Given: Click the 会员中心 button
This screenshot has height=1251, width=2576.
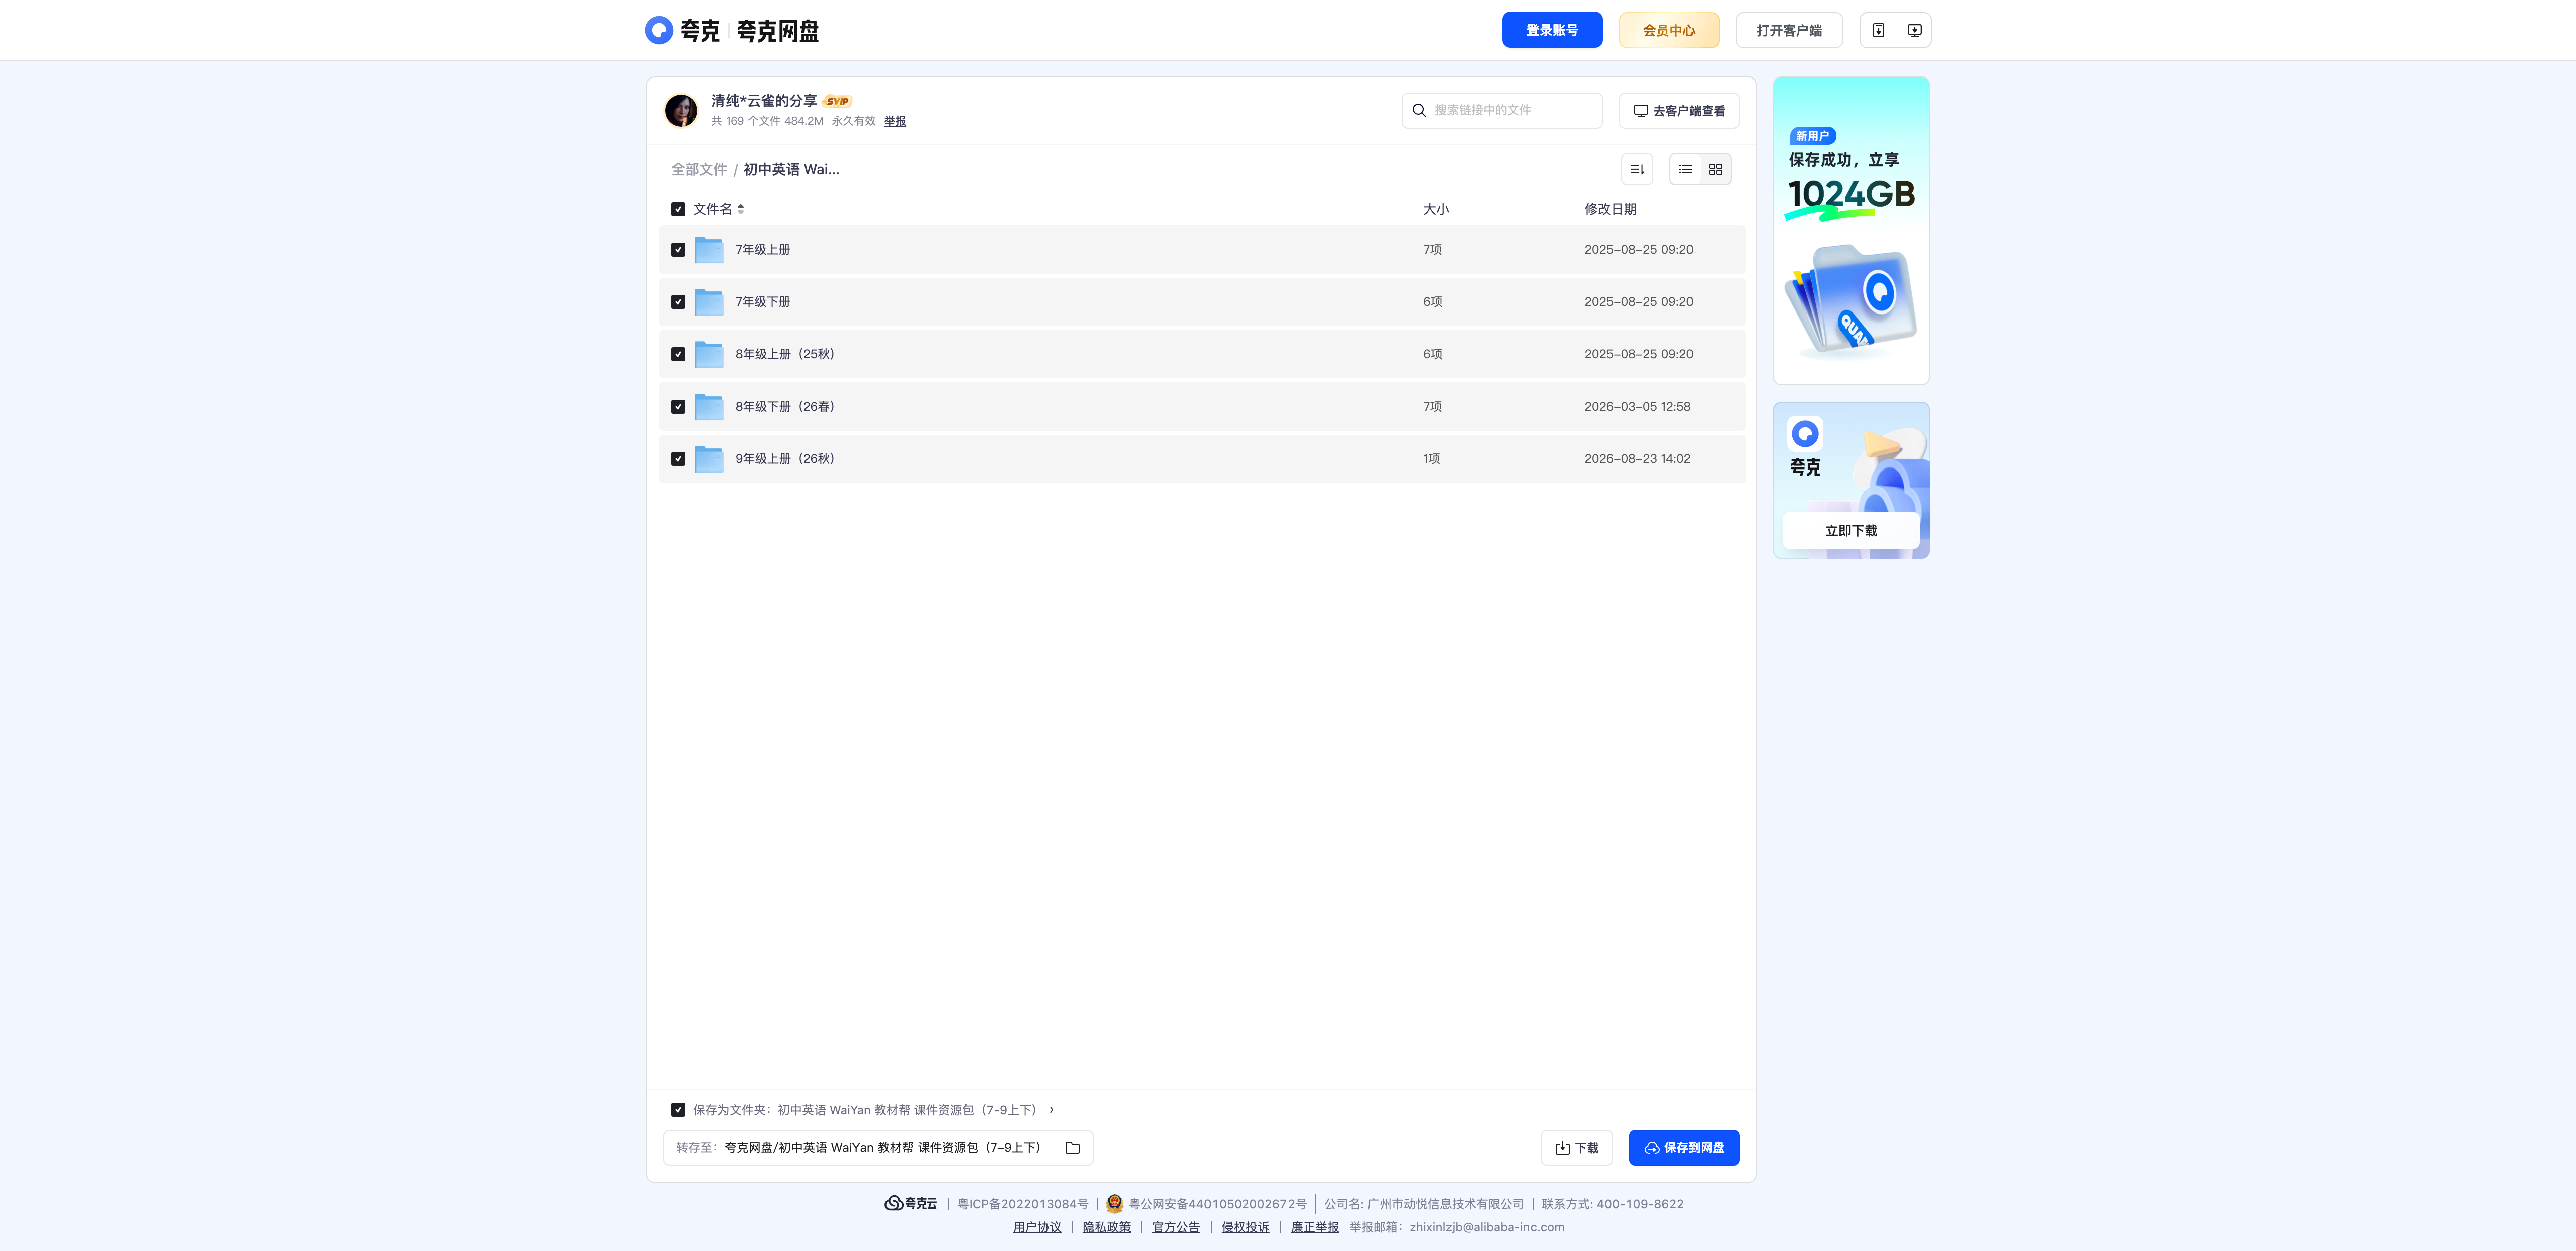Looking at the screenshot, I should pos(1669,30).
